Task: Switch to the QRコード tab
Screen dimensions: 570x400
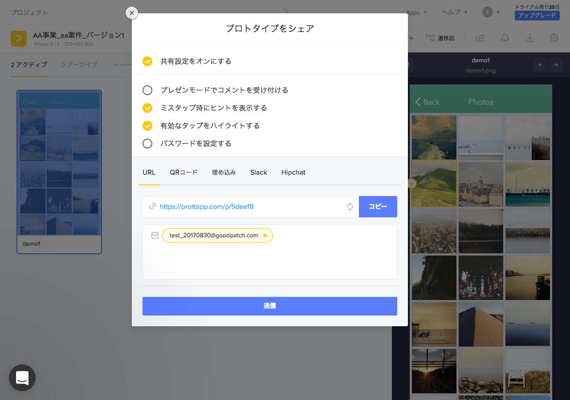Action: tap(183, 172)
